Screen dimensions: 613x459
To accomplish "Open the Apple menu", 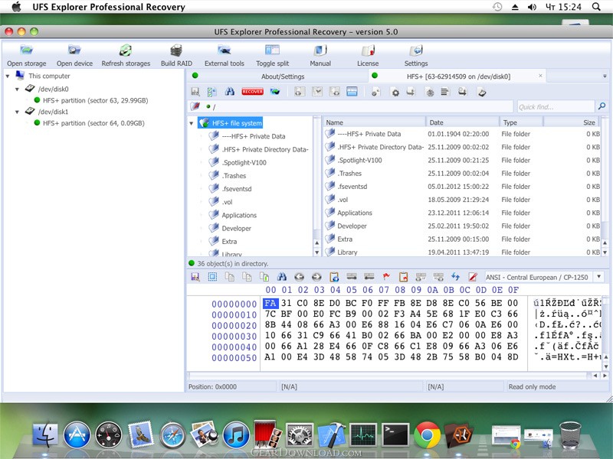I will 16,7.
